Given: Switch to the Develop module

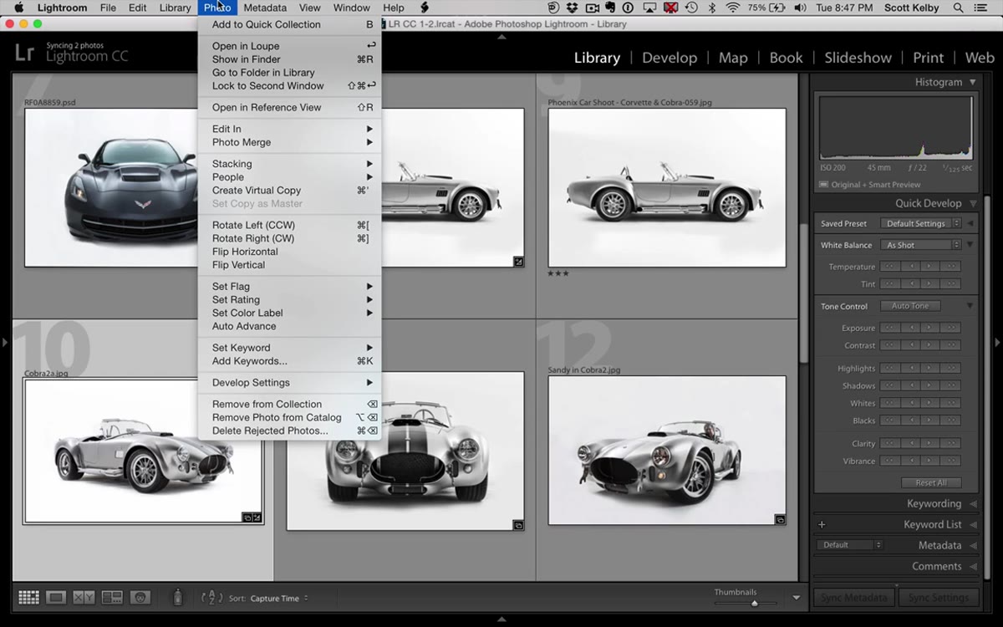Looking at the screenshot, I should click(670, 58).
